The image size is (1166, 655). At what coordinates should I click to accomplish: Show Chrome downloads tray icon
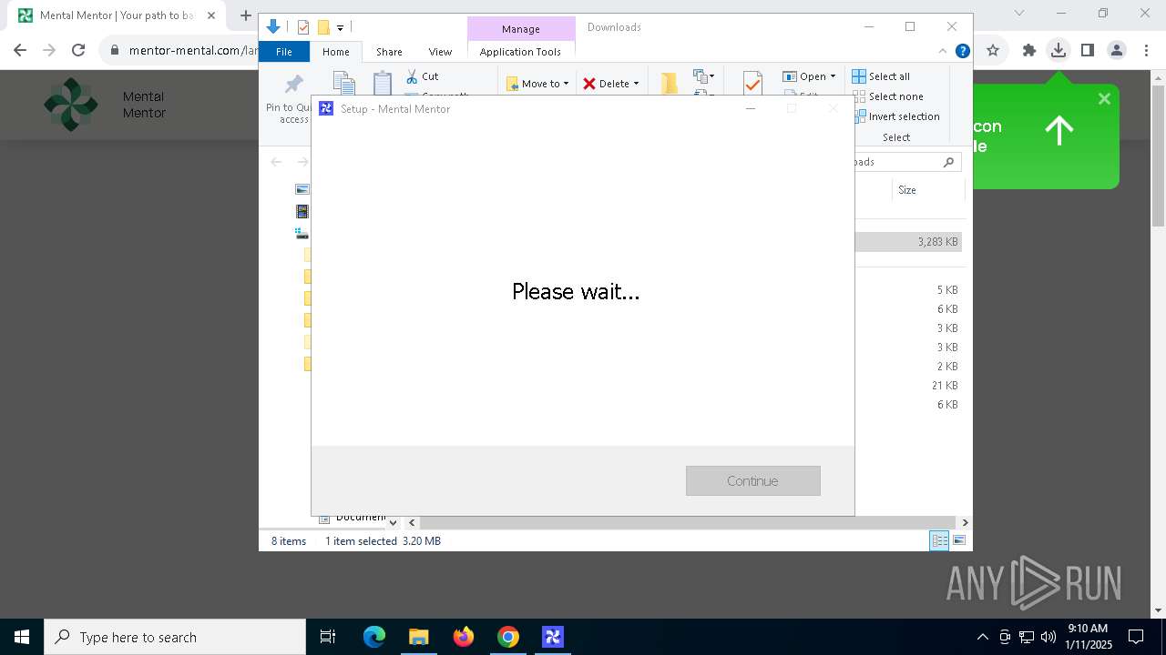(x=1058, y=50)
